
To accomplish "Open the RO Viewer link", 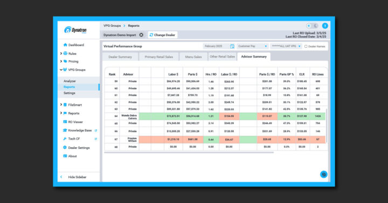I will [x=75, y=122].
